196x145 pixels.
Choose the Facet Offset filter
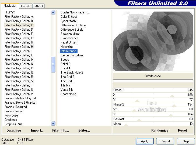pyautogui.click(x=68, y=42)
